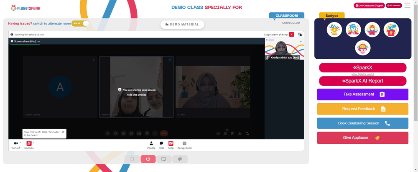Open the People panel
The height and width of the screenshot is (172, 418).
tap(151, 145)
